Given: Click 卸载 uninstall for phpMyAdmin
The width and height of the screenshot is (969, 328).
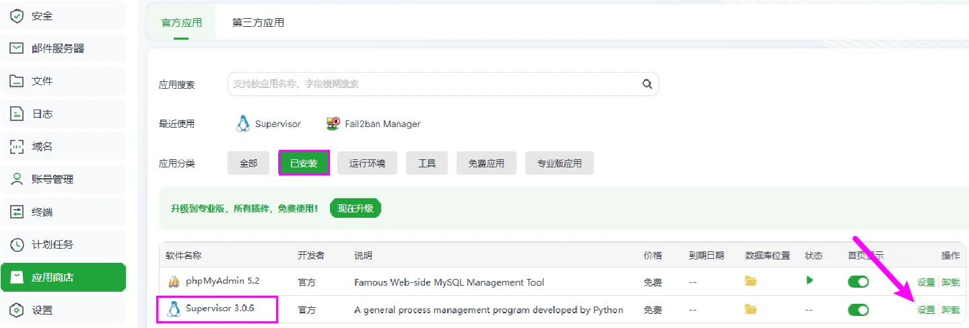Looking at the screenshot, I should [x=951, y=282].
